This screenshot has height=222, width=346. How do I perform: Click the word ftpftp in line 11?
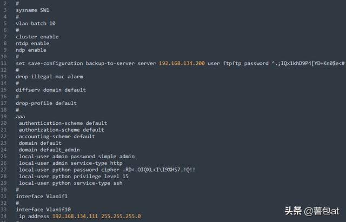coord(232,64)
